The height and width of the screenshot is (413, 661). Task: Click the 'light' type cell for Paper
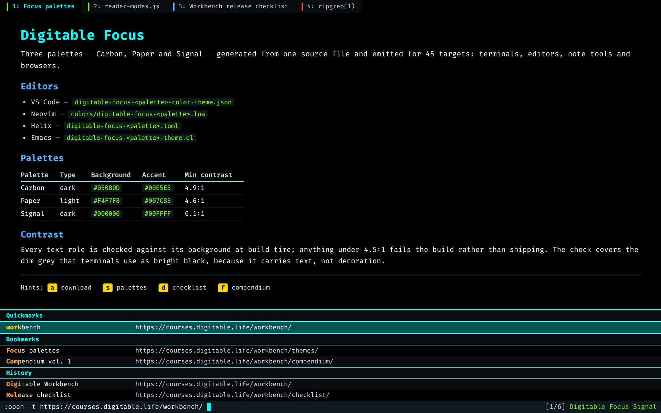[70, 201]
